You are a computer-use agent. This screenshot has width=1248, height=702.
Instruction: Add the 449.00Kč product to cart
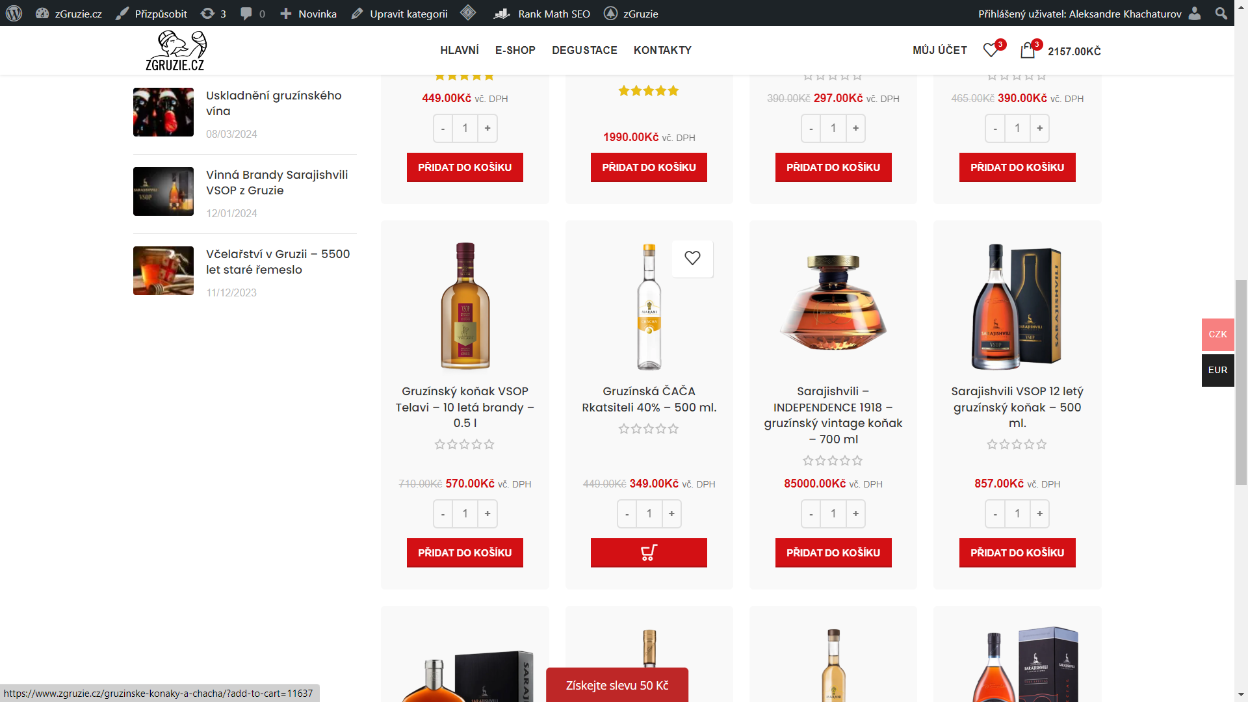pyautogui.click(x=465, y=167)
